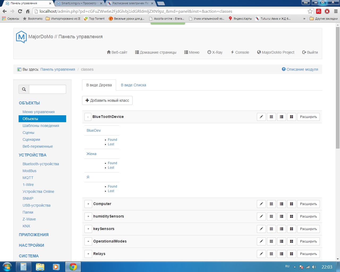The height and width of the screenshot is (272, 340).
Task: Expand the Computer class
Action: click(88, 204)
